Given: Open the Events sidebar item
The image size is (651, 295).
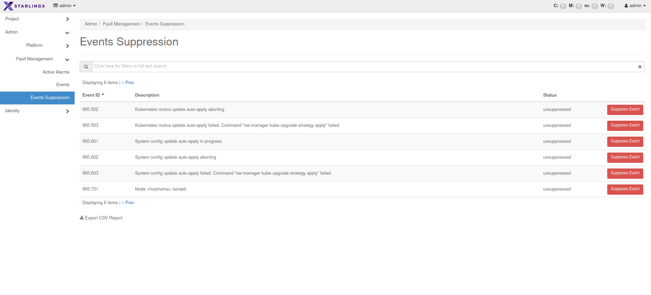Looking at the screenshot, I should coord(63,85).
